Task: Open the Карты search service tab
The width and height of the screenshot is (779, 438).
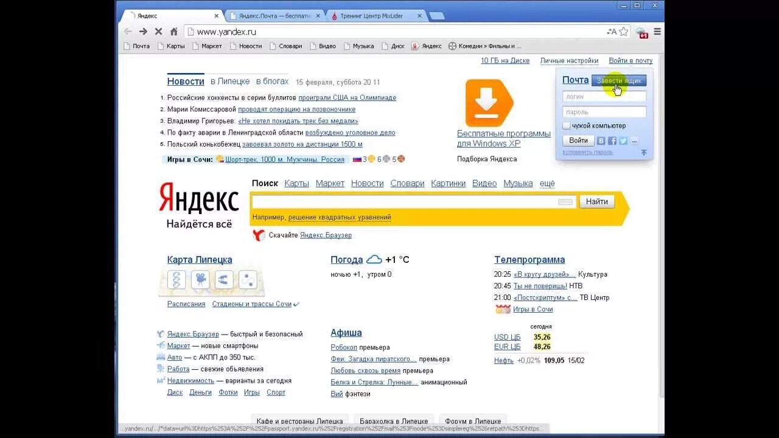Action: tap(296, 183)
